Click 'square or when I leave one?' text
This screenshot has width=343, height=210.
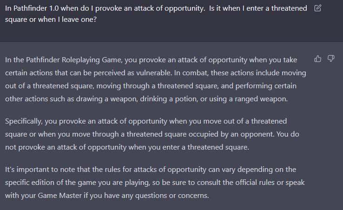[51, 20]
